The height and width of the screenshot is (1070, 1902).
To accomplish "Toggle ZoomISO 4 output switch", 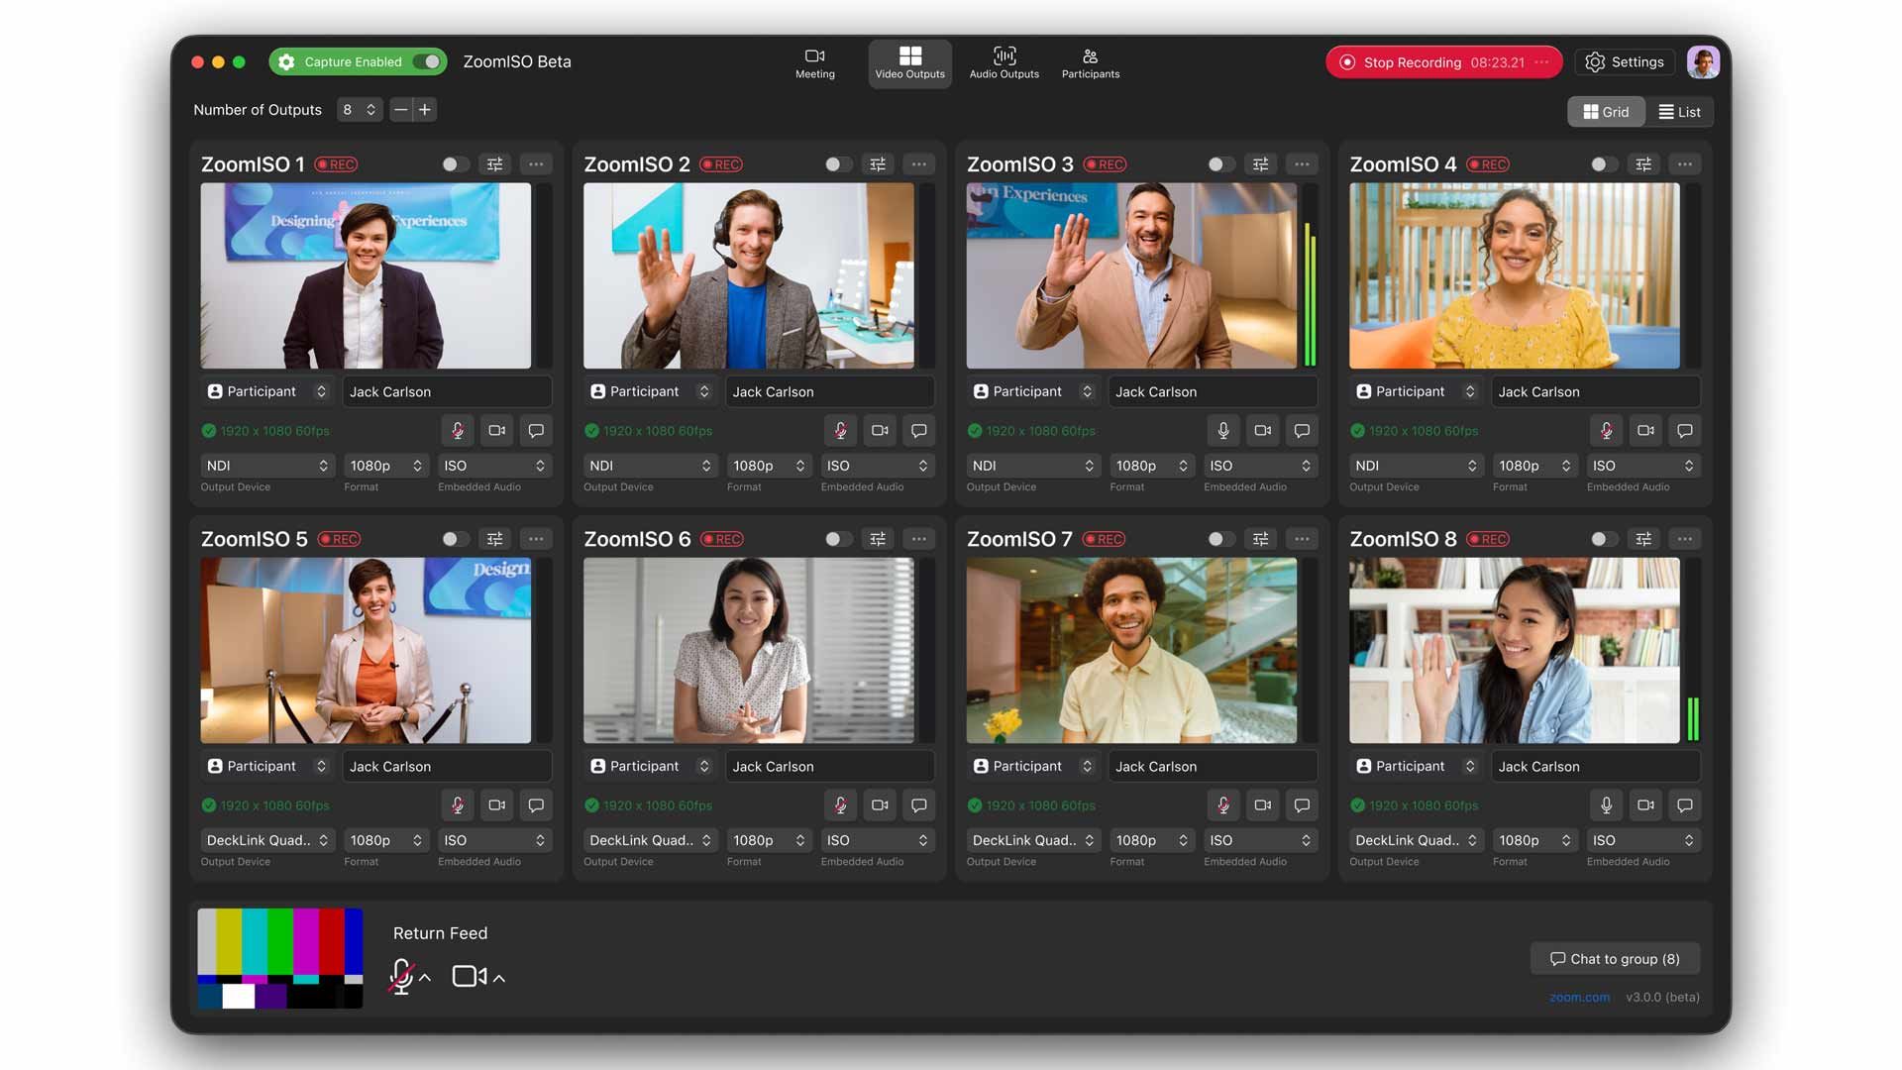I will click(x=1605, y=164).
